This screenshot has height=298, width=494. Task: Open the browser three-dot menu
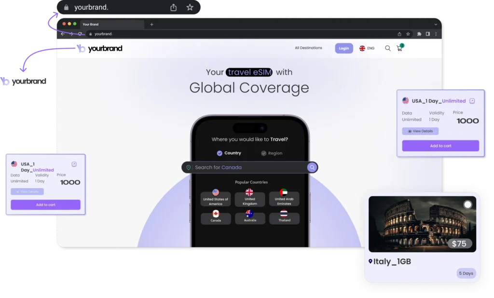436,34
